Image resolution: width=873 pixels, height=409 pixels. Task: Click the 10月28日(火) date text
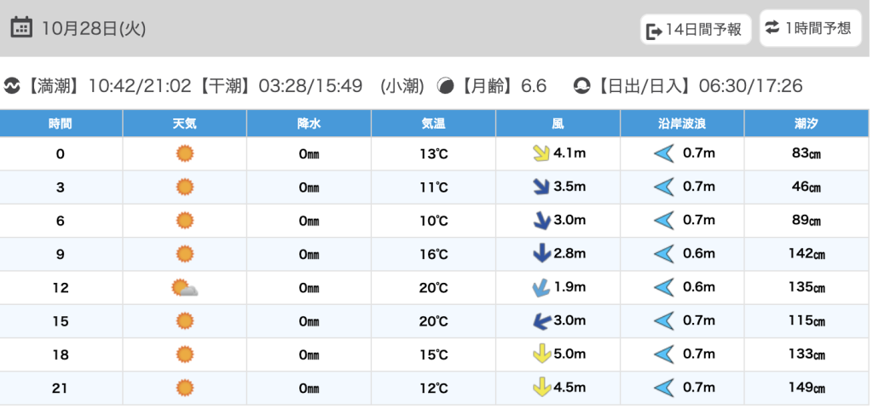(x=94, y=28)
